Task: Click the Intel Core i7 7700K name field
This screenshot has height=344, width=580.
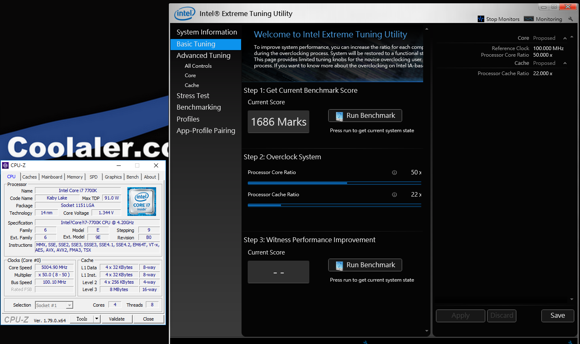Action: (78, 190)
